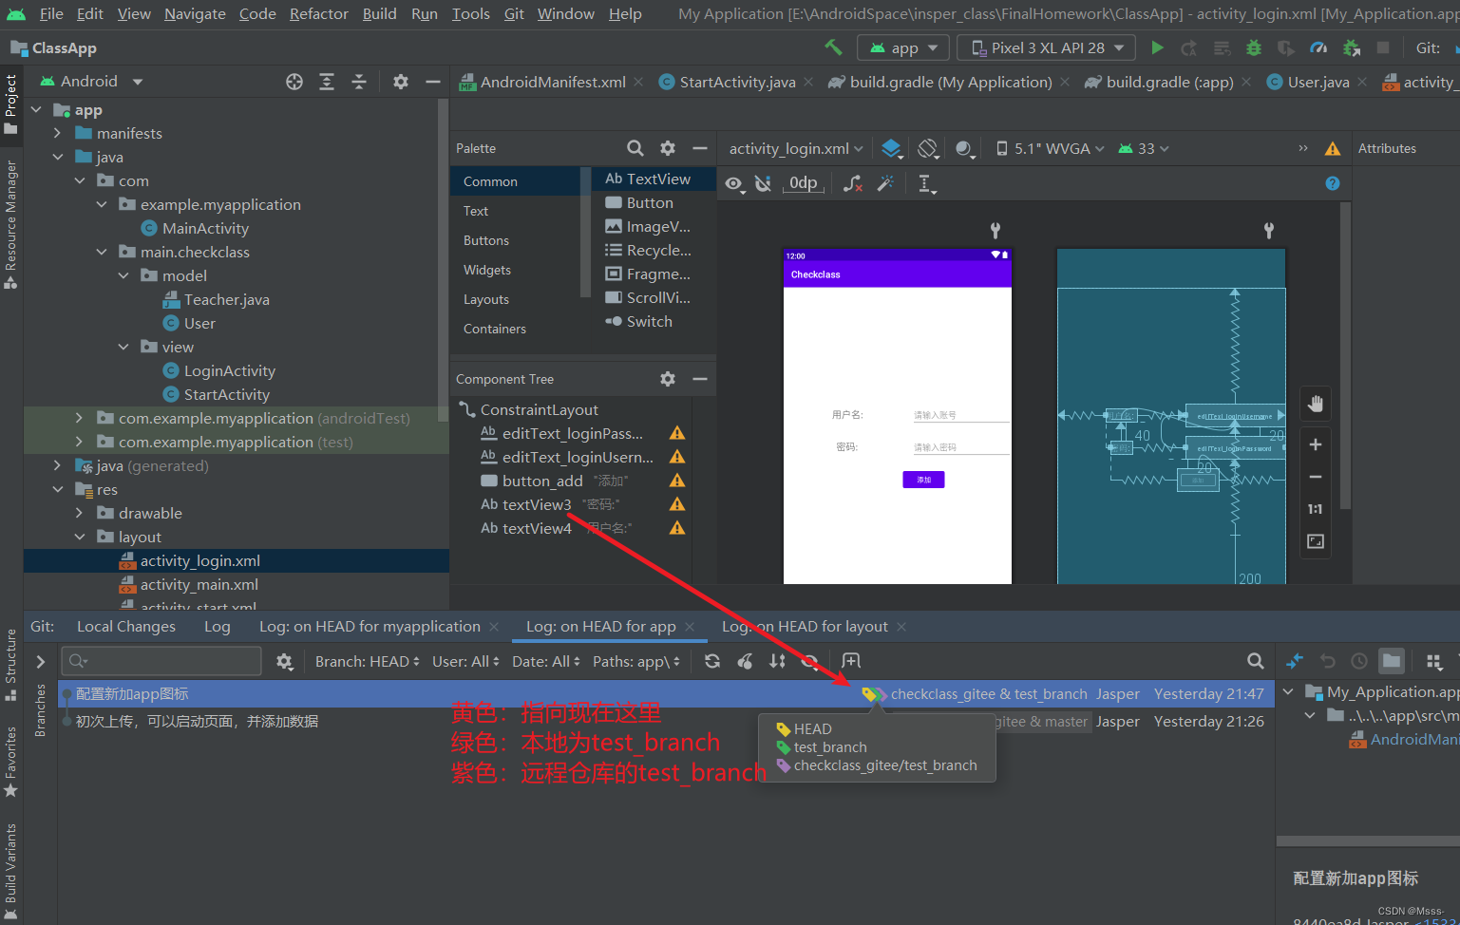This screenshot has width=1460, height=925.
Task: Open Git log settings gear
Action: click(x=285, y=661)
